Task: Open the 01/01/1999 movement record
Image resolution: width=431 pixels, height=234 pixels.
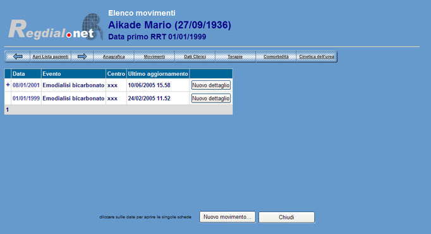Action: coord(26,99)
